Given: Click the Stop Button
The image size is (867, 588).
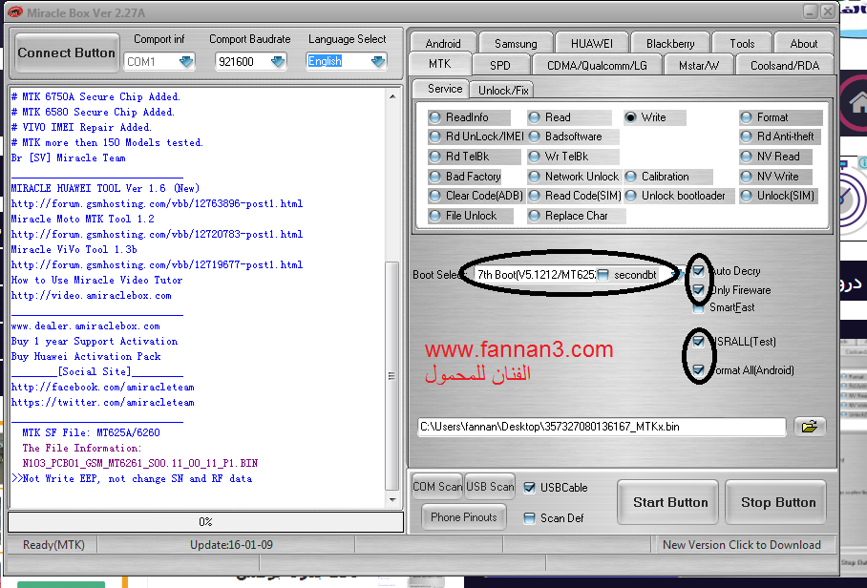Looking at the screenshot, I should click(775, 502).
